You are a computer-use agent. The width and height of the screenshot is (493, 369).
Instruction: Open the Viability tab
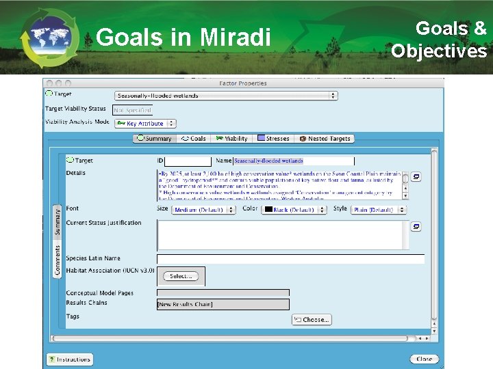pos(231,138)
